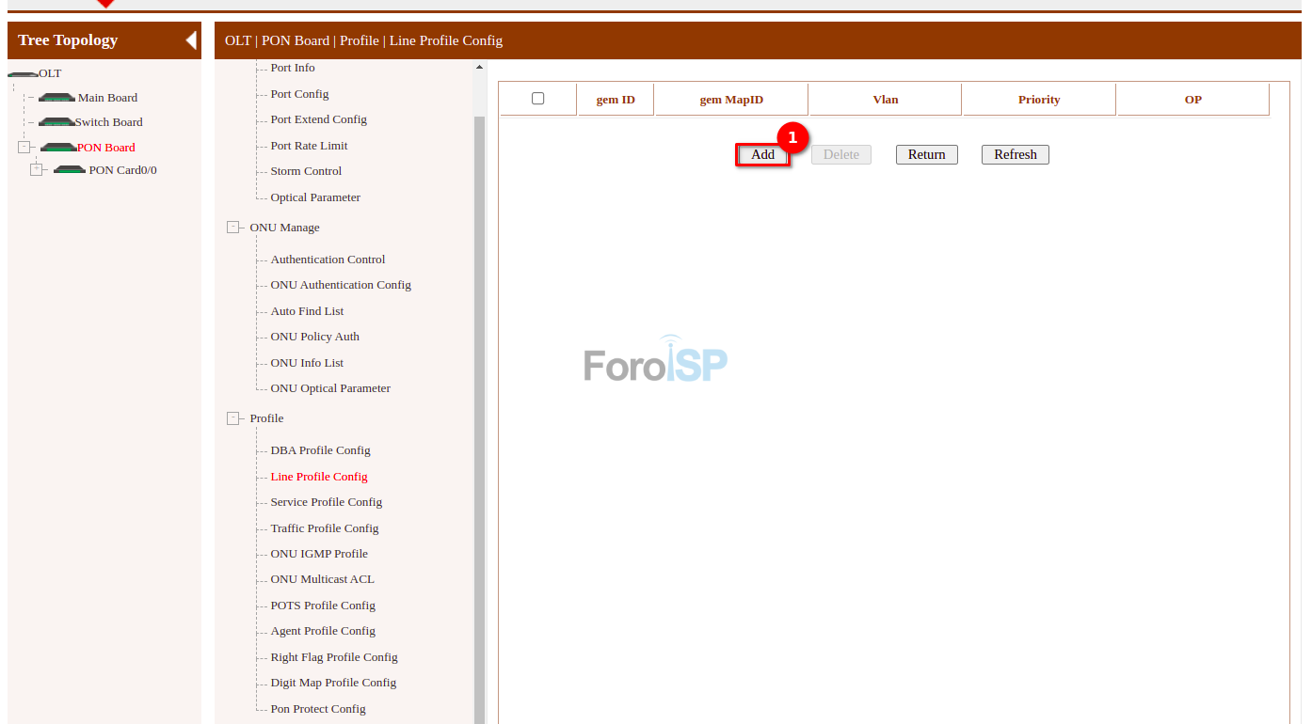This screenshot has width=1312, height=724.
Task: Expand the PON Card0/0 tree node
Action: 37,170
